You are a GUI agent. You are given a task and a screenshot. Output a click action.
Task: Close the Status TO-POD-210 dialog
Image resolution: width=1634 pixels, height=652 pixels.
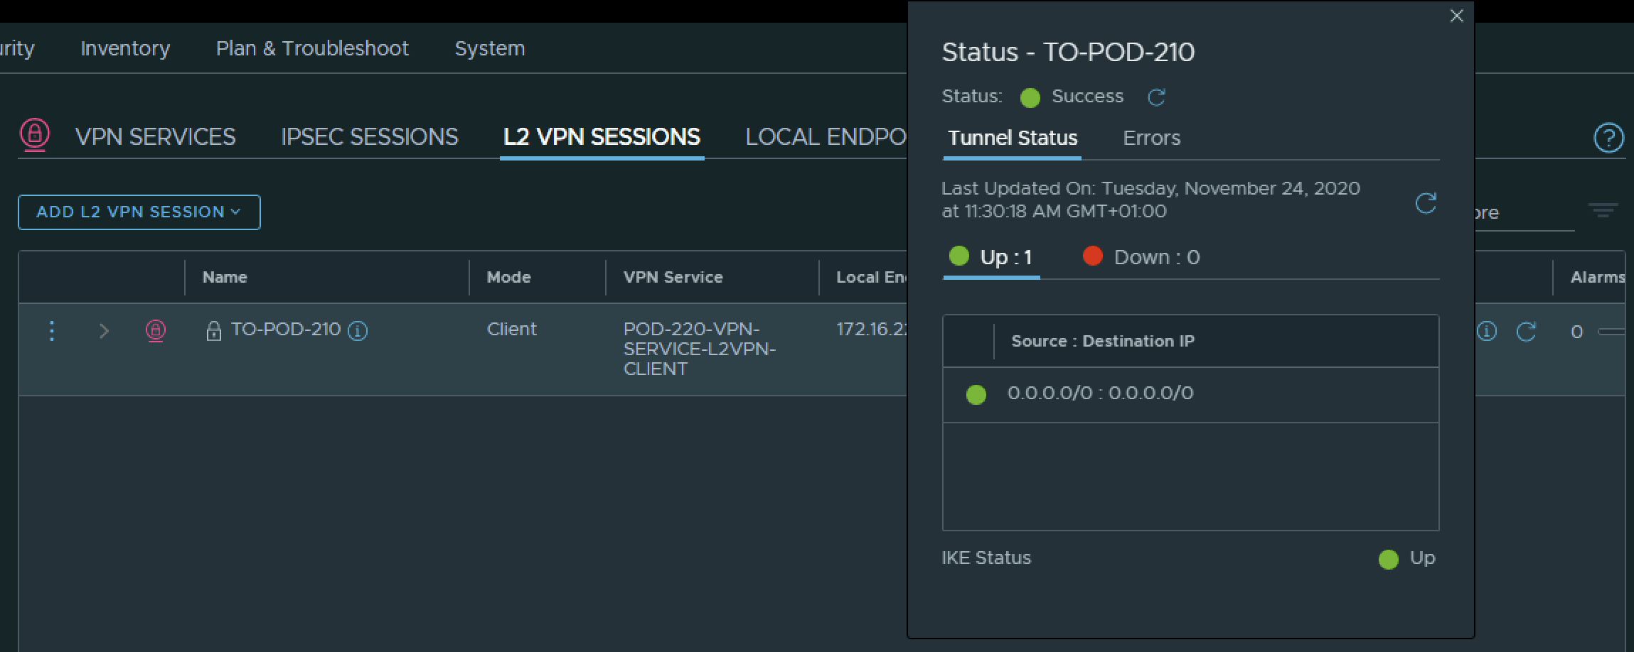coord(1456,16)
